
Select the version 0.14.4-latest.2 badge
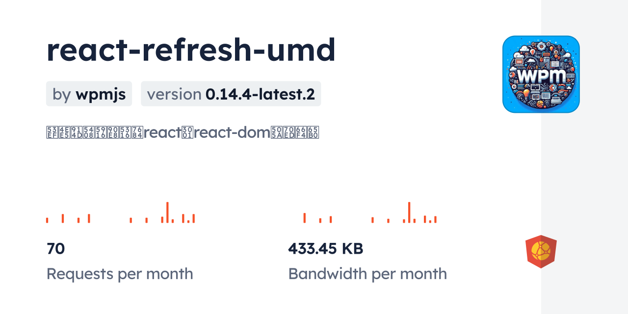point(231,94)
